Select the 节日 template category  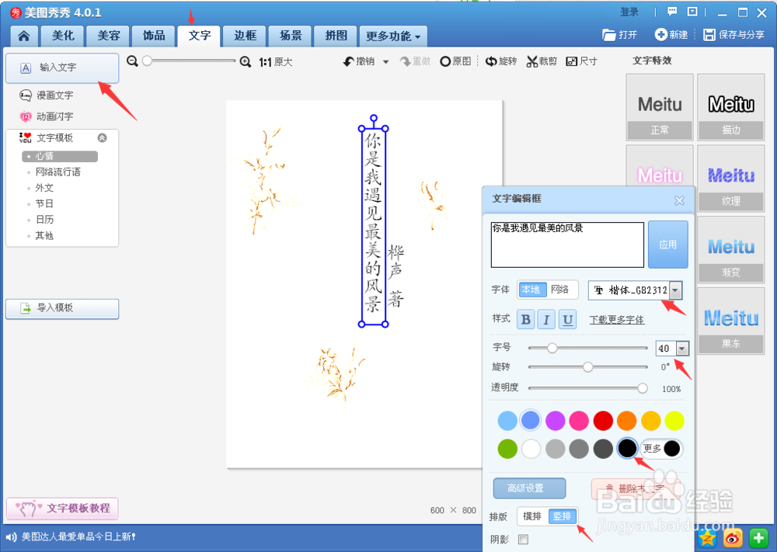click(44, 204)
